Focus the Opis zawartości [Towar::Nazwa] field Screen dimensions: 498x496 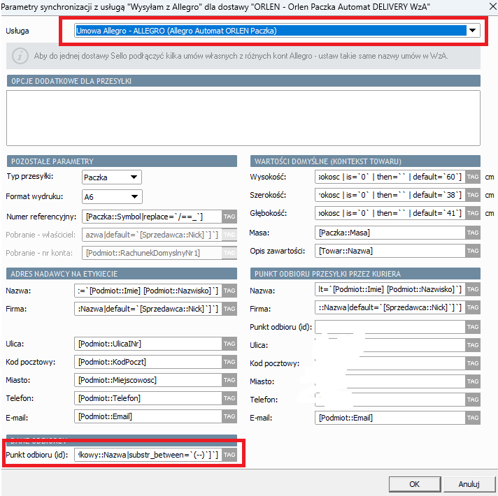coord(390,251)
